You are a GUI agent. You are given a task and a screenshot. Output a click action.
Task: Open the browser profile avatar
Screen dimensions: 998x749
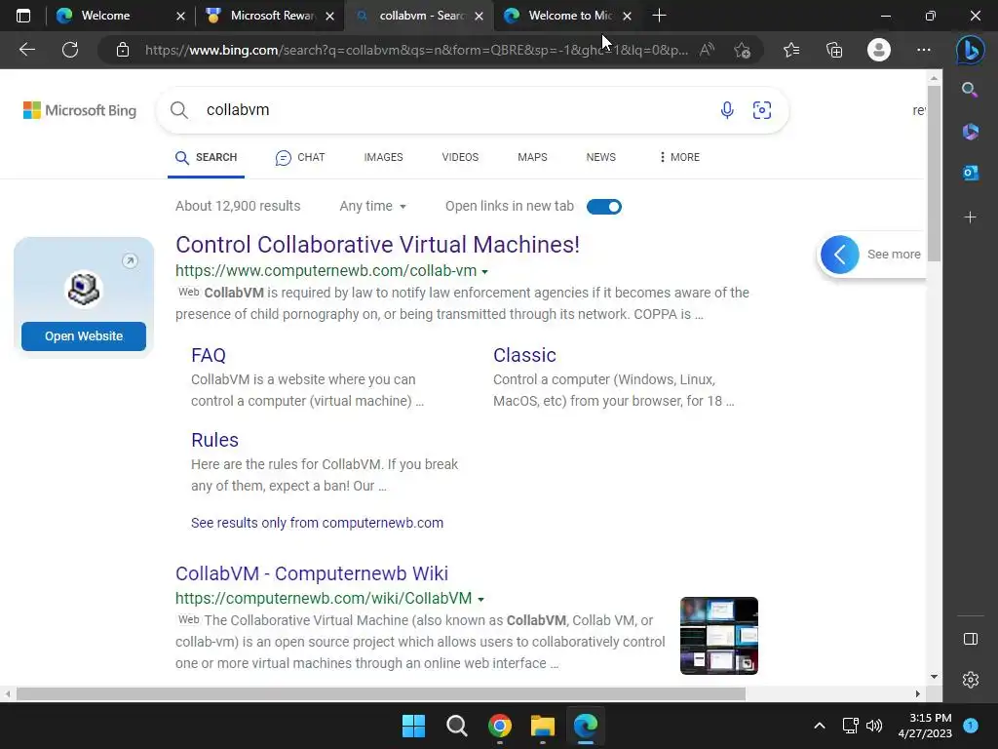tap(879, 50)
